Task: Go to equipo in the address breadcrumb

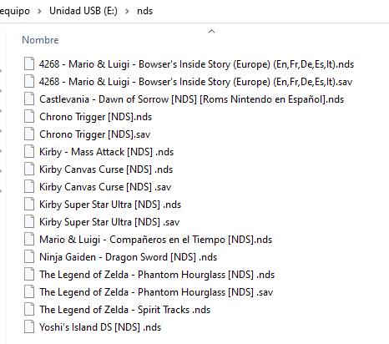Action: pyautogui.click(x=15, y=11)
